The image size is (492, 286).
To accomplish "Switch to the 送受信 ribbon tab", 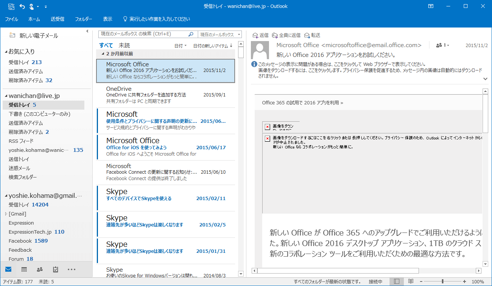I will (57, 19).
